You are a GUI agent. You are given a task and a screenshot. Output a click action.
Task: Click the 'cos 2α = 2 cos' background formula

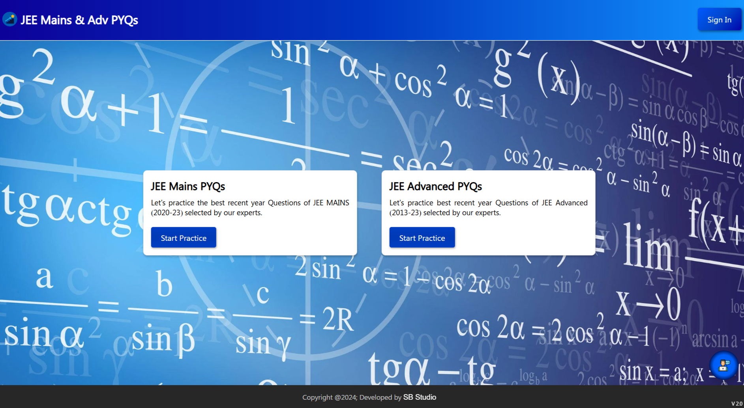(x=525, y=328)
